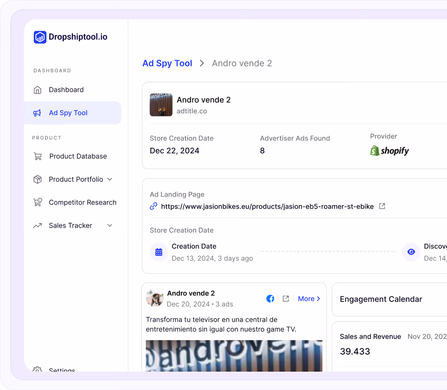447x390 pixels.
Task: Click the Ad Spy Tool megaphone icon
Action: [37, 113]
